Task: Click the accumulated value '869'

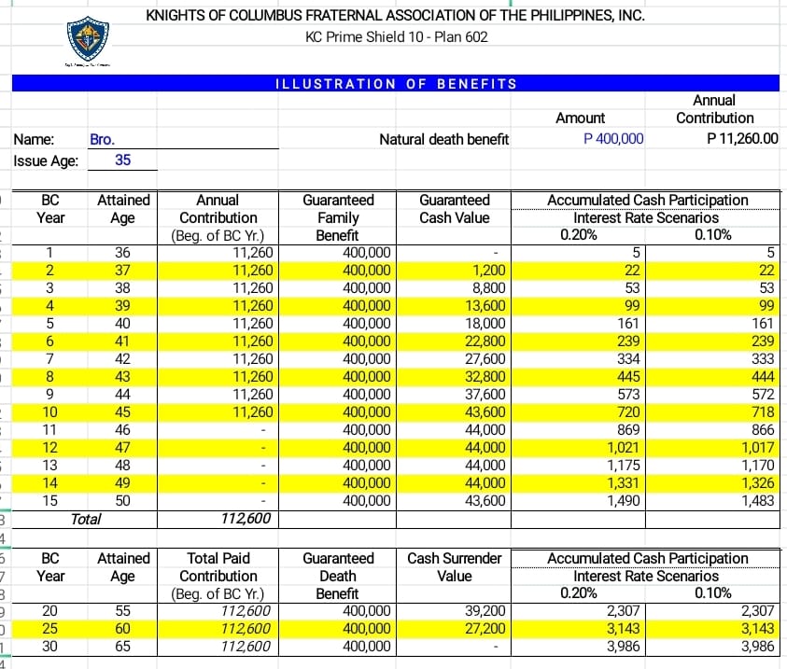Action: 628,430
